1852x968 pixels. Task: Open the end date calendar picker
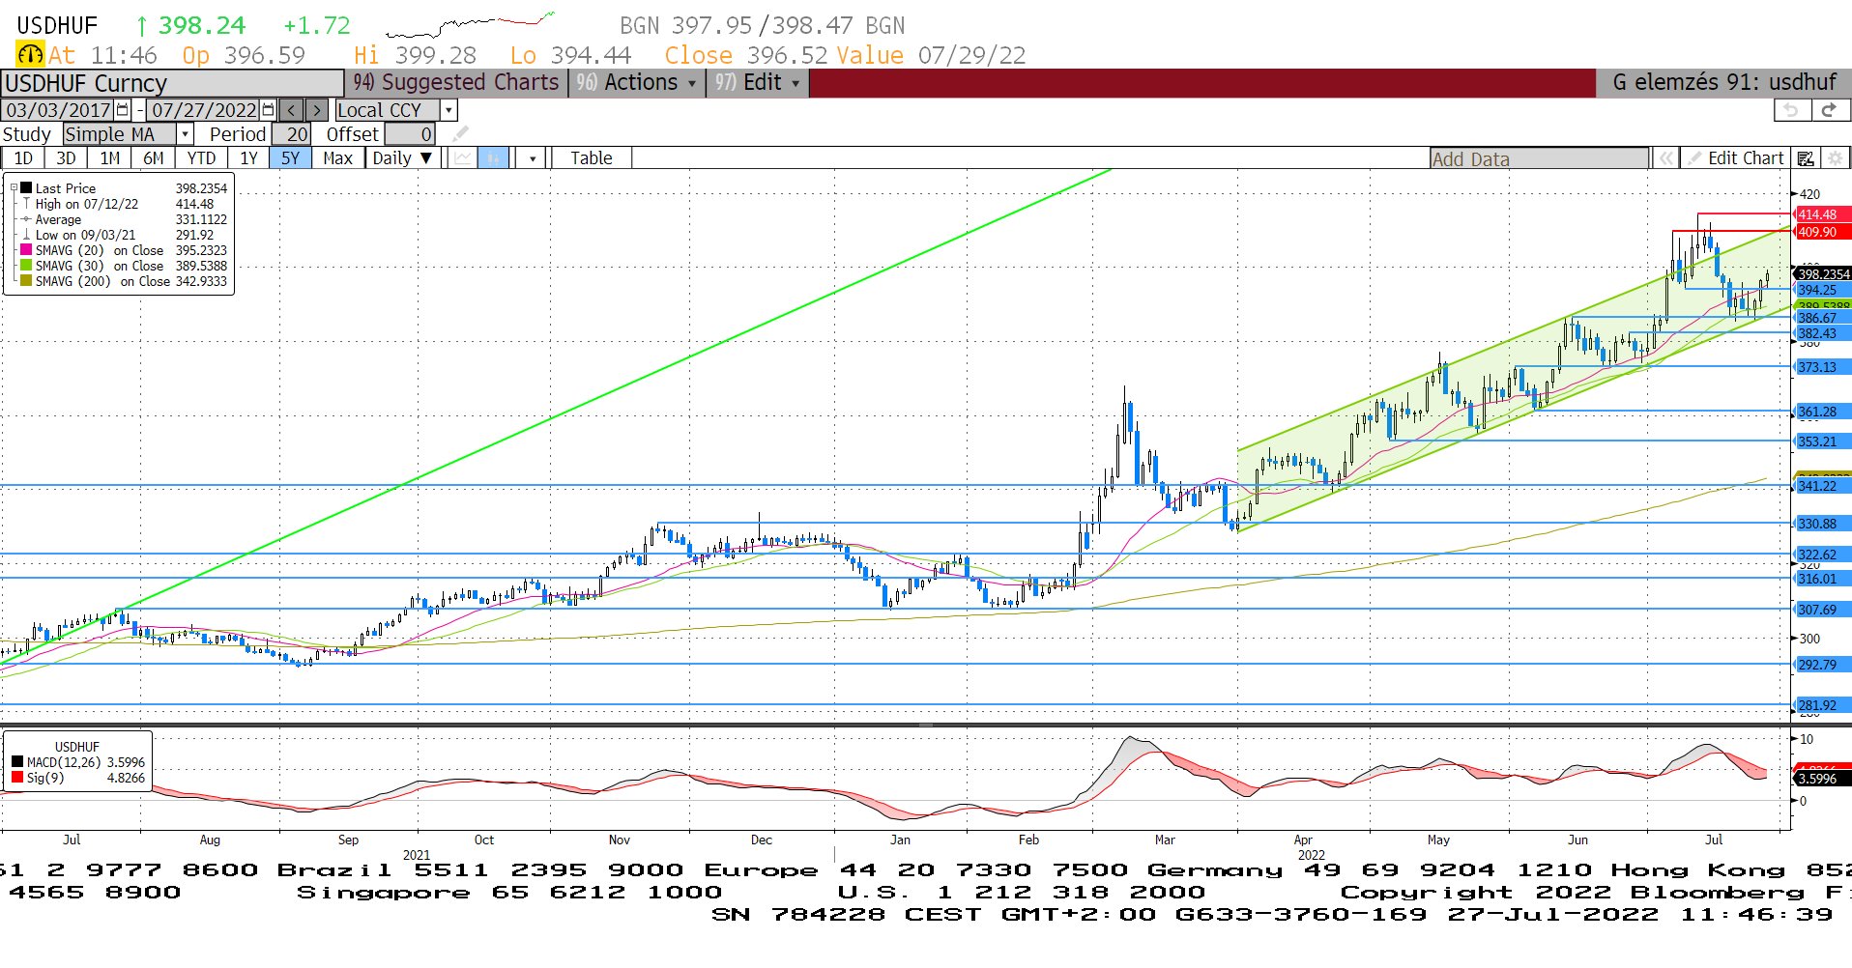coord(269,110)
